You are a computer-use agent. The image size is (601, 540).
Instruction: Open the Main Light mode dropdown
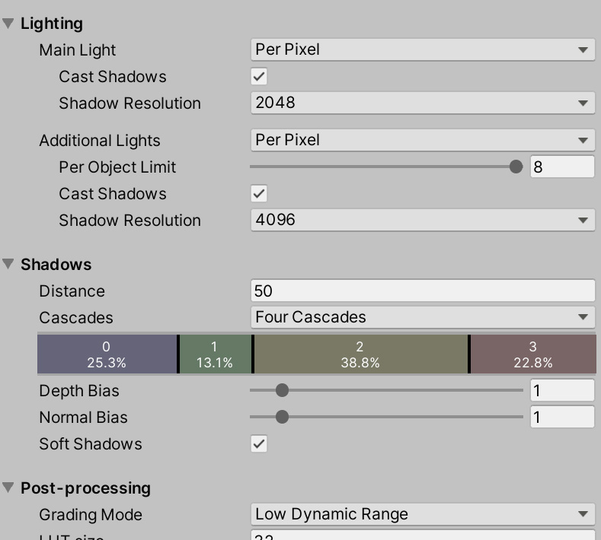(422, 50)
